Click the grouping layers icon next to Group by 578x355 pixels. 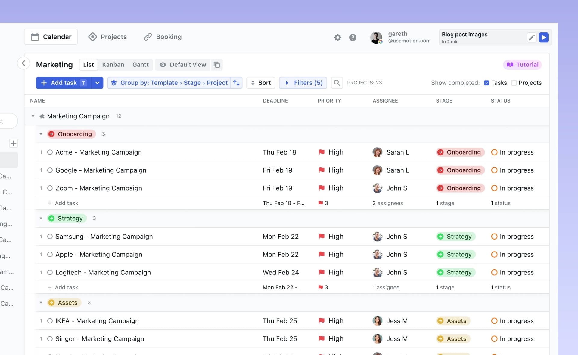[x=114, y=83]
